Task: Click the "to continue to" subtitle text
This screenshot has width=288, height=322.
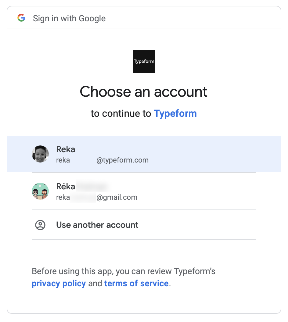Action: (121, 113)
